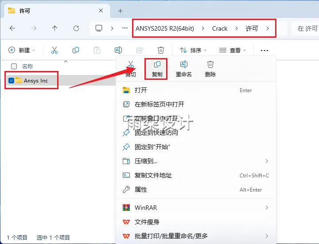The height and width of the screenshot is (244, 319).
Task: Click the toolbar Rename icon
Action: [118, 50]
